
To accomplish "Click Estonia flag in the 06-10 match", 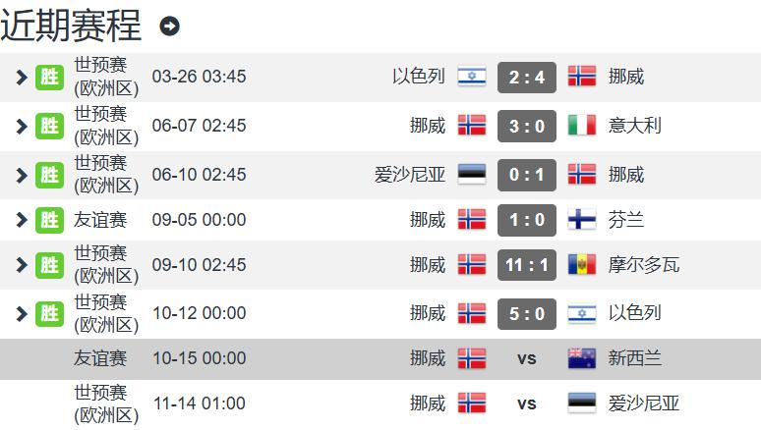I will point(472,175).
